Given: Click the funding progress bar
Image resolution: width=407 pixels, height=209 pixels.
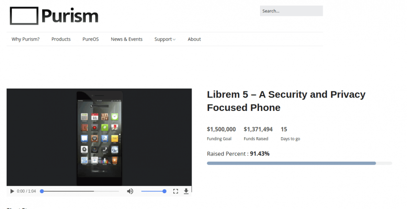Looking at the screenshot, I should coord(299,164).
